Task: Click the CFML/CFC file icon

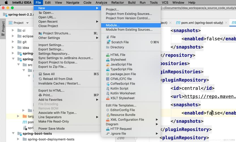Action: 108,79
